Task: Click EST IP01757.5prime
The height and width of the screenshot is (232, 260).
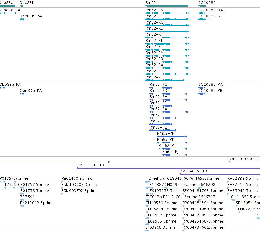Action: tap(22, 188)
